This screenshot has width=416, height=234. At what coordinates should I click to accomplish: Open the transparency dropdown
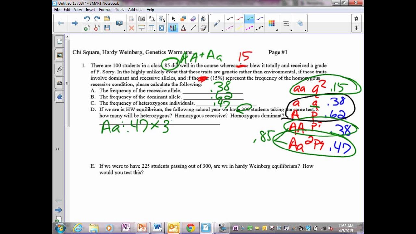point(300,23)
